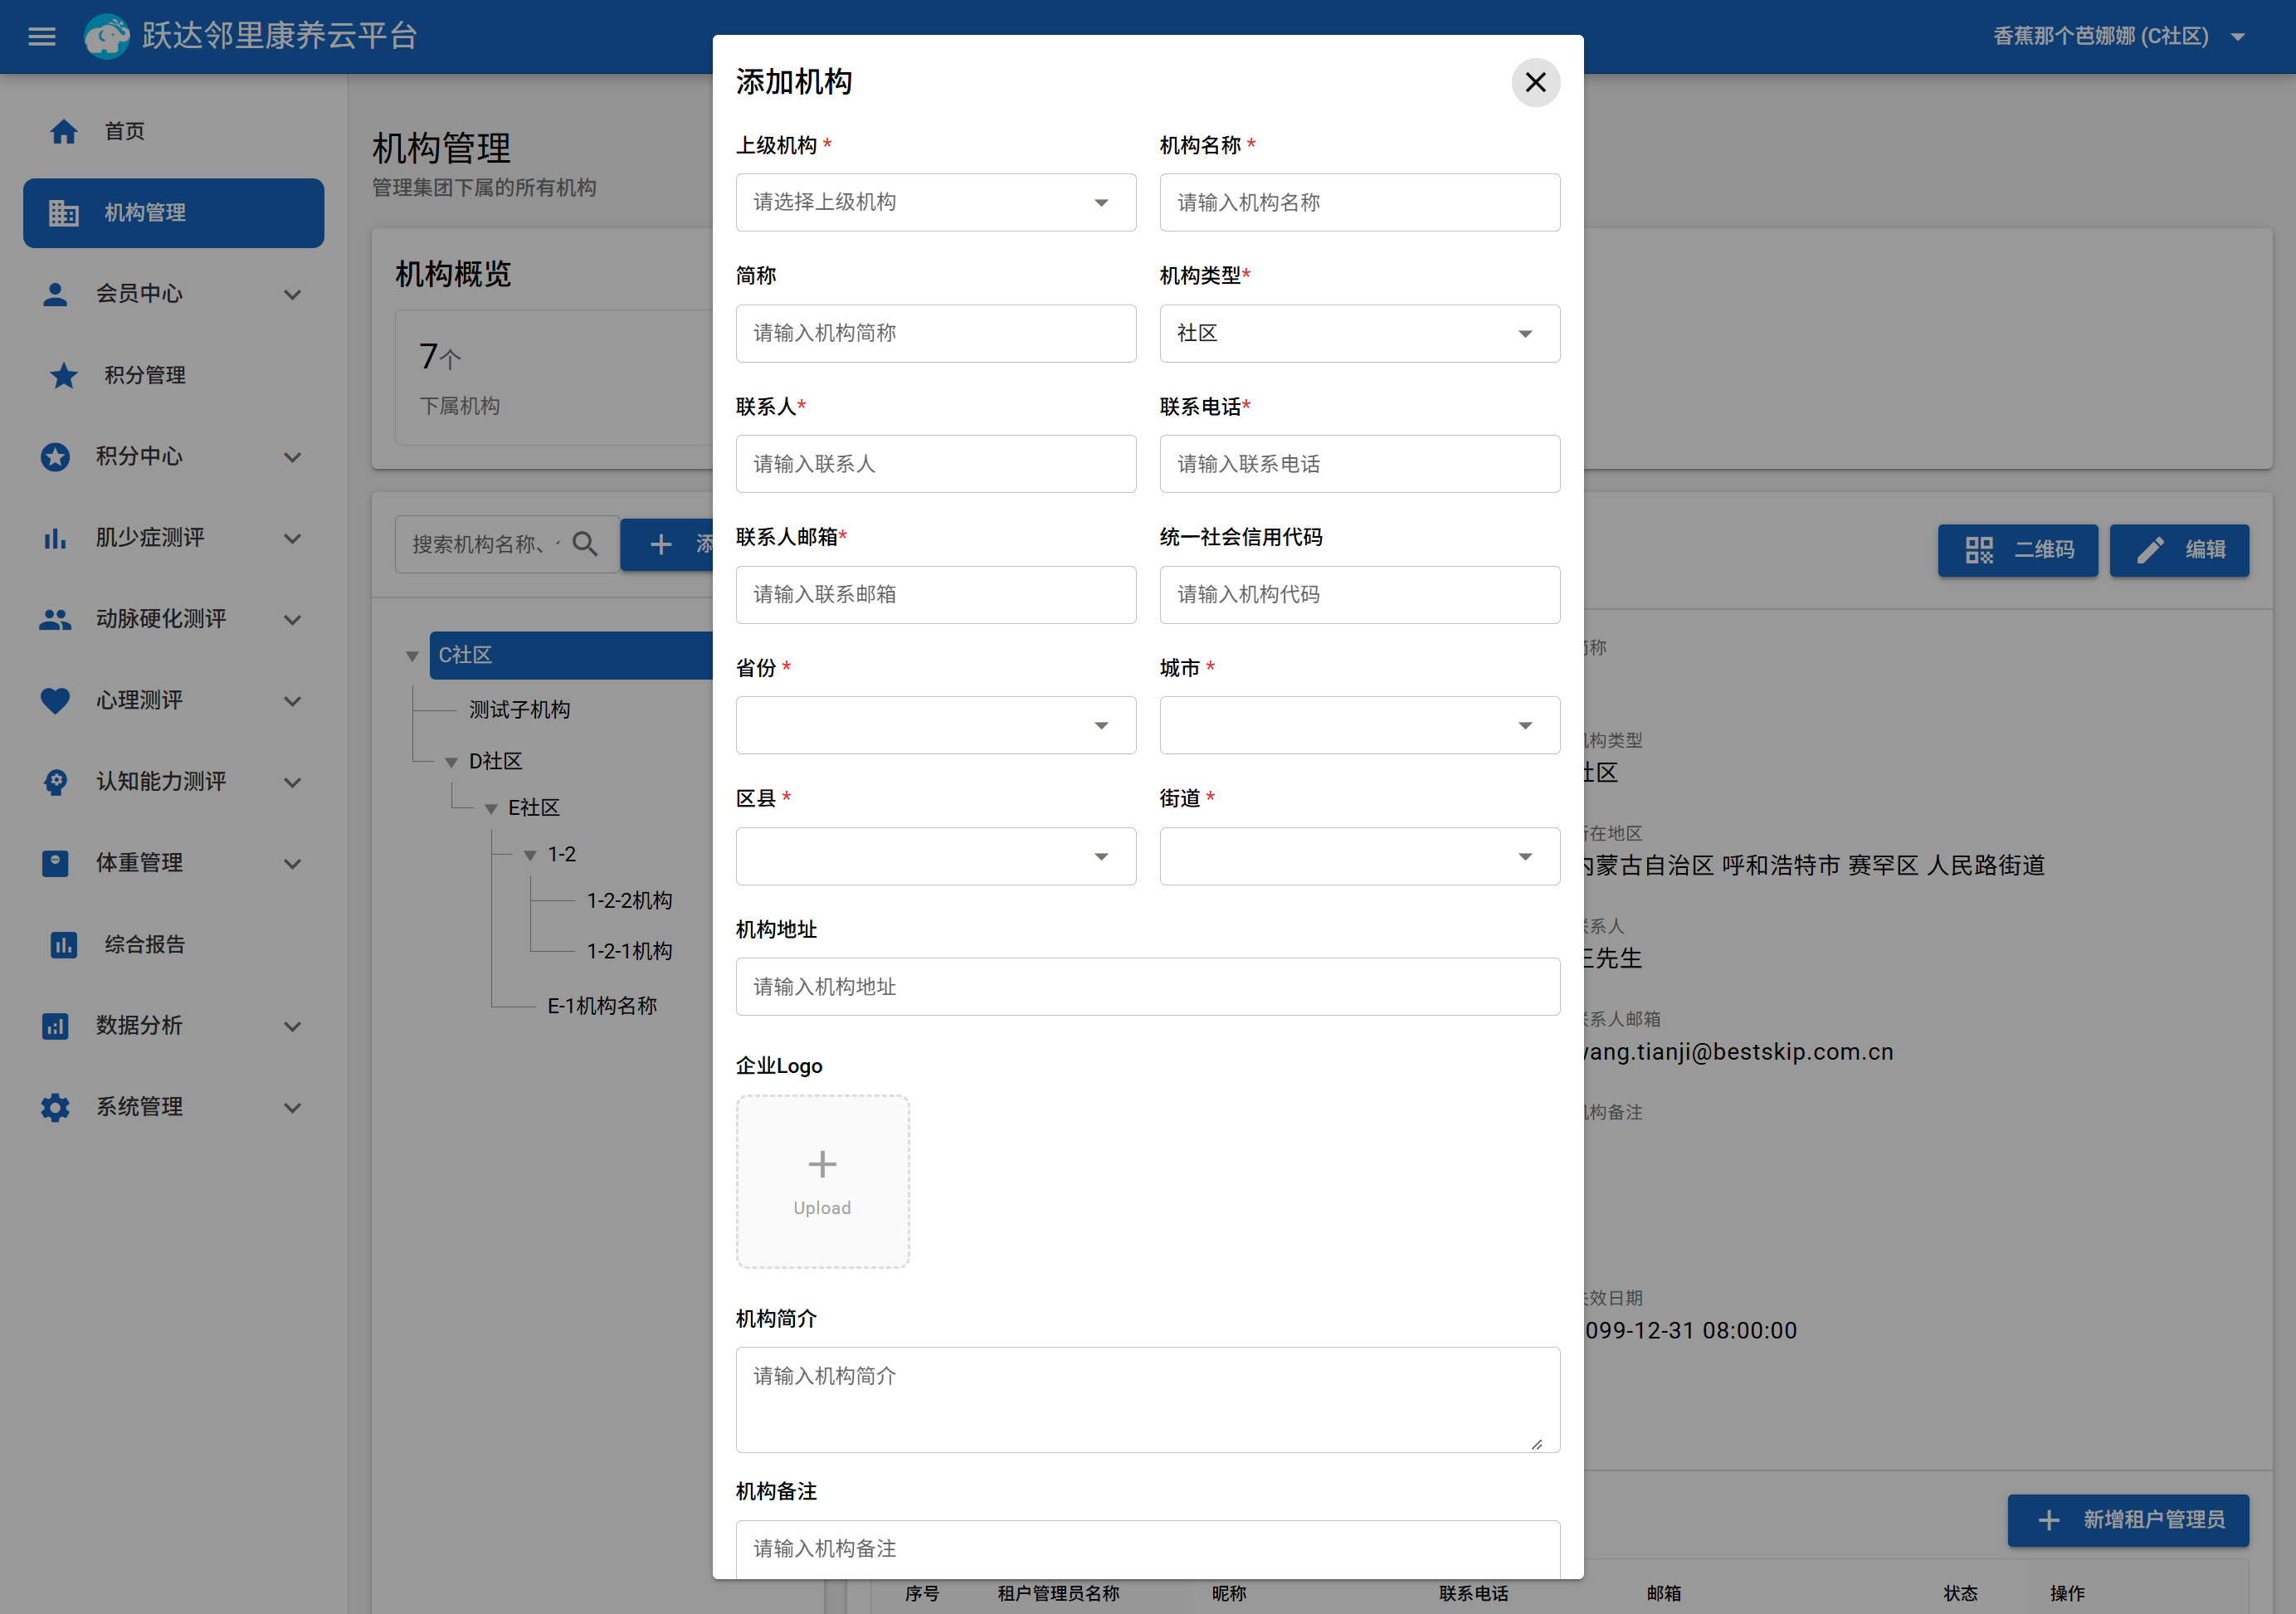
Task: Click the 机构管理 building icon
Action: click(x=64, y=213)
